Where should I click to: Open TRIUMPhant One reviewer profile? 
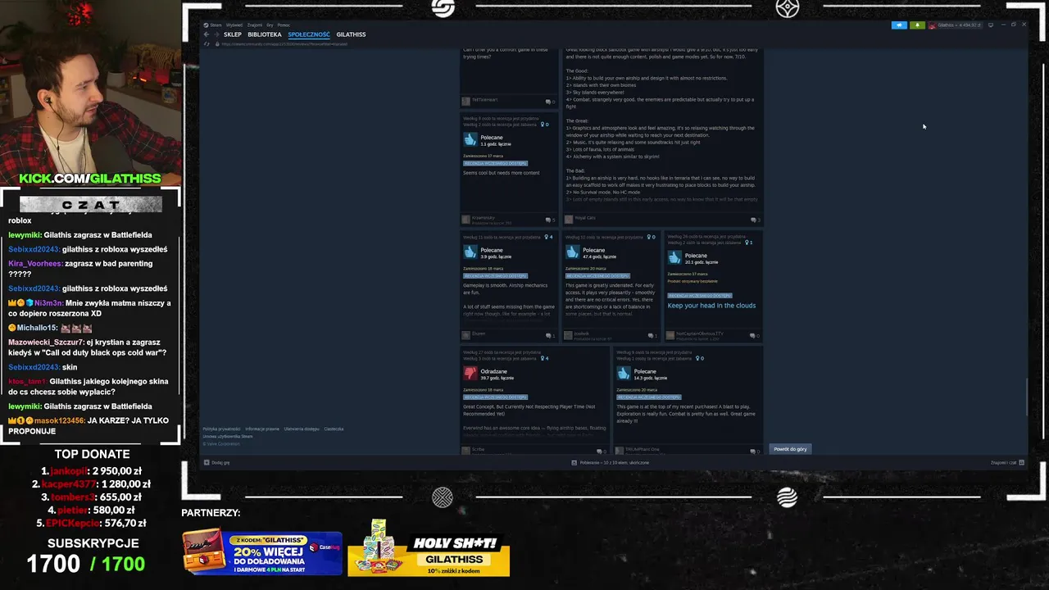click(642, 449)
